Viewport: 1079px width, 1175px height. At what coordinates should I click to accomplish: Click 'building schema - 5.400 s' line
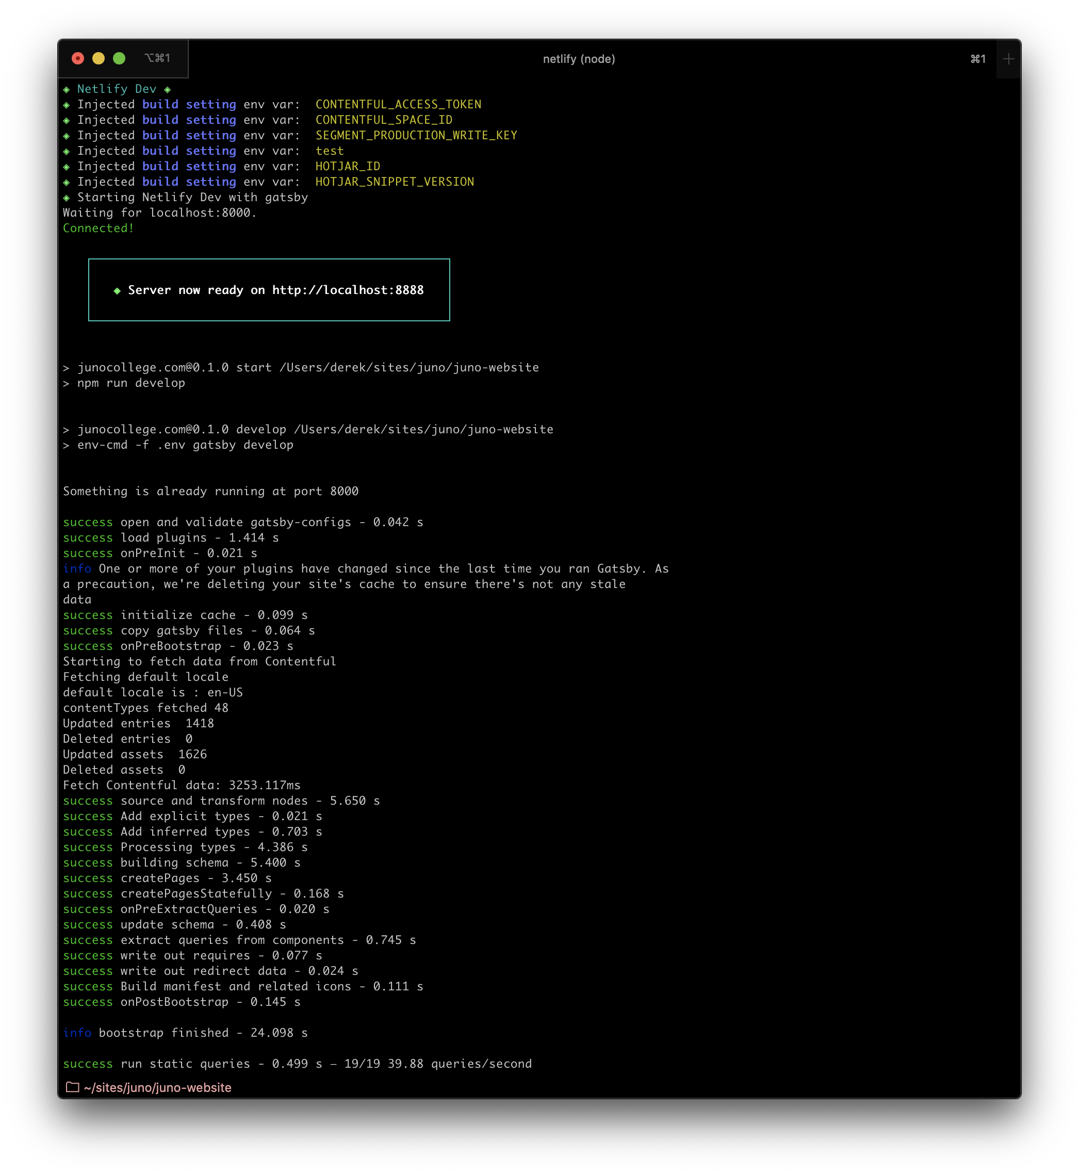pyautogui.click(x=182, y=862)
